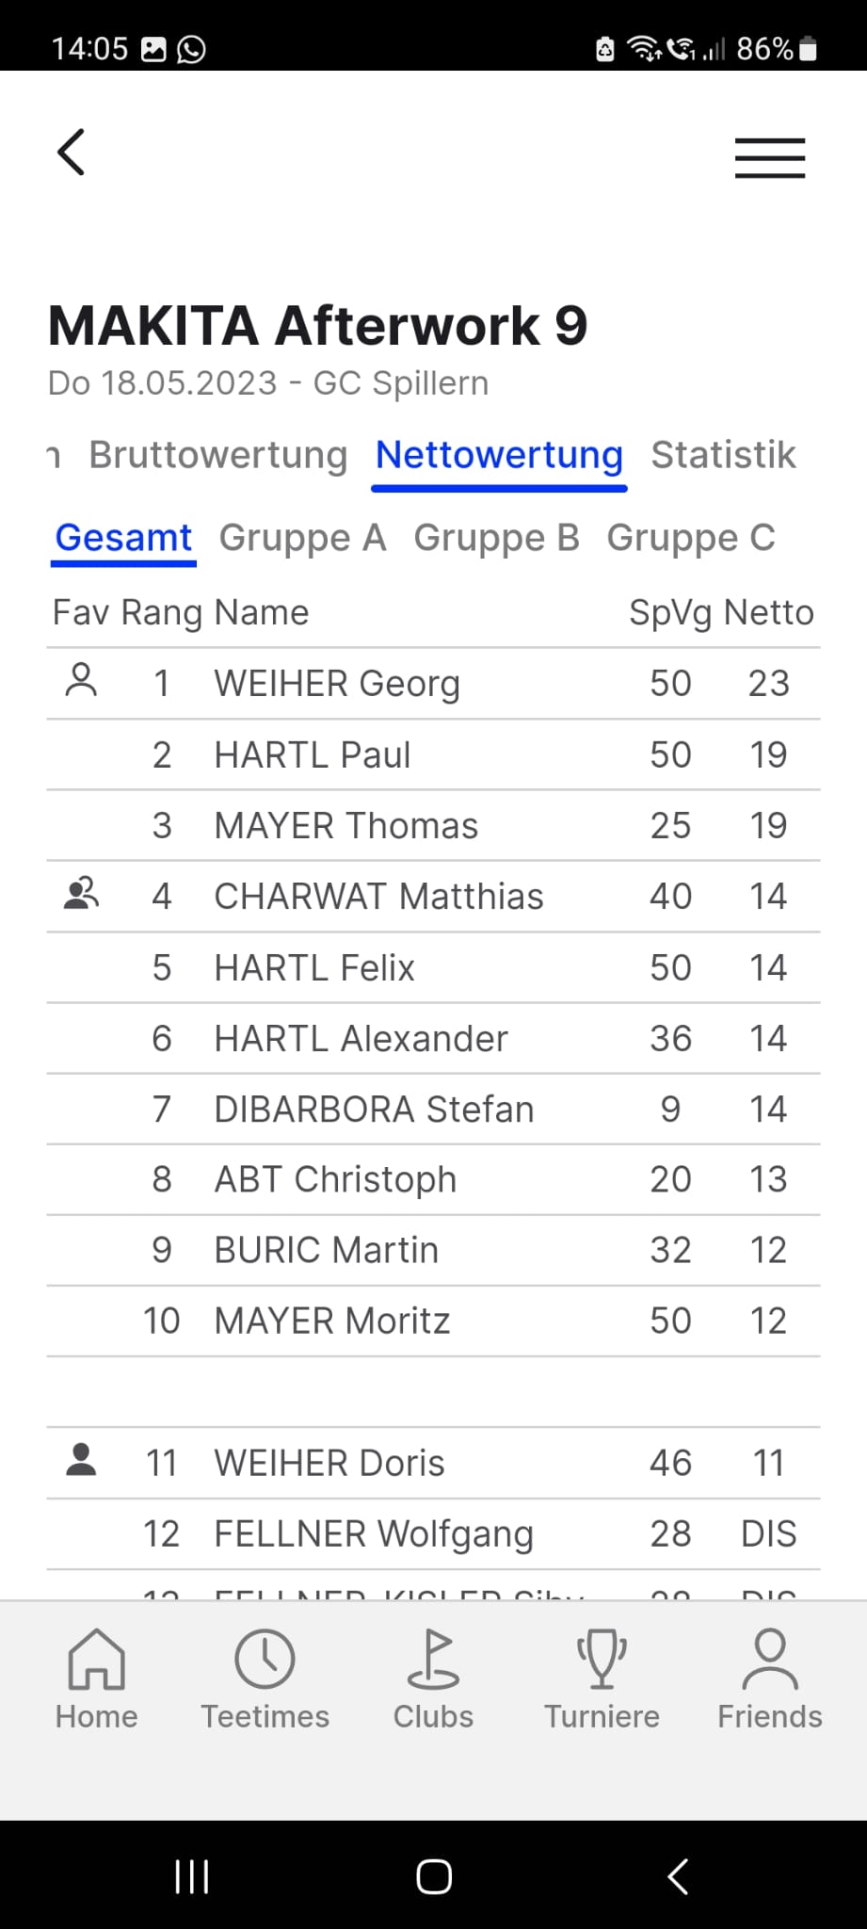The height and width of the screenshot is (1929, 867).
Task: Open Teetimes clock icon
Action: click(265, 1660)
